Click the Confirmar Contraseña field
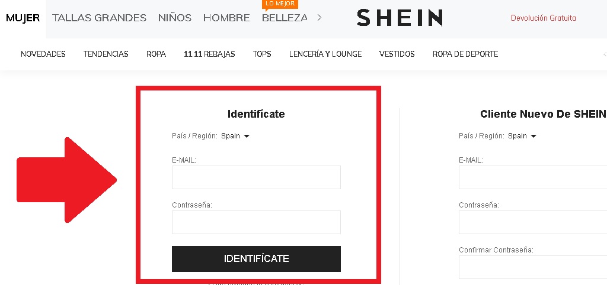Viewport: 607px width, 285px height. point(532,267)
